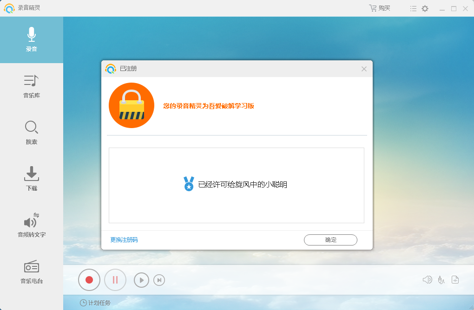Screen dimensions: 474x310
Task: Close the 已注册 registration dialog
Action: click(364, 69)
